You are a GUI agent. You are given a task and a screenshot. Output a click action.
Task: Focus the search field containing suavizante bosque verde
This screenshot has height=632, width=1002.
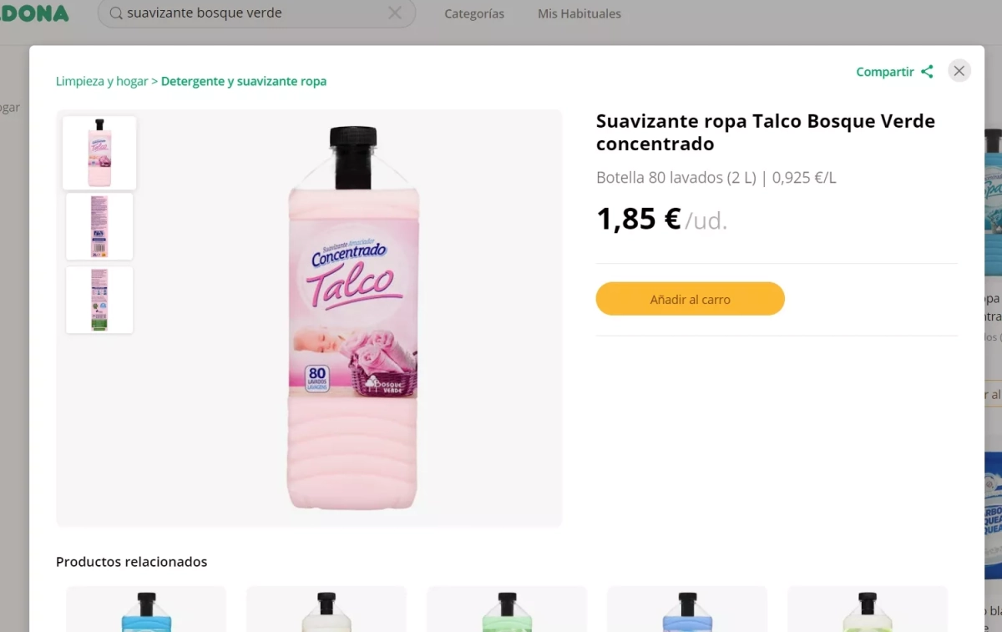coord(250,13)
